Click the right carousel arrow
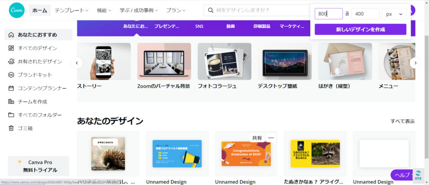This screenshot has height=185, width=429. click(x=415, y=63)
